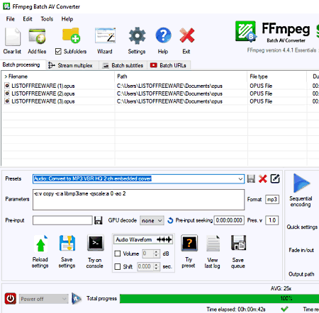This screenshot has width=319, height=313.
Task: Save the current preset with floppy icon
Action: click(x=251, y=178)
